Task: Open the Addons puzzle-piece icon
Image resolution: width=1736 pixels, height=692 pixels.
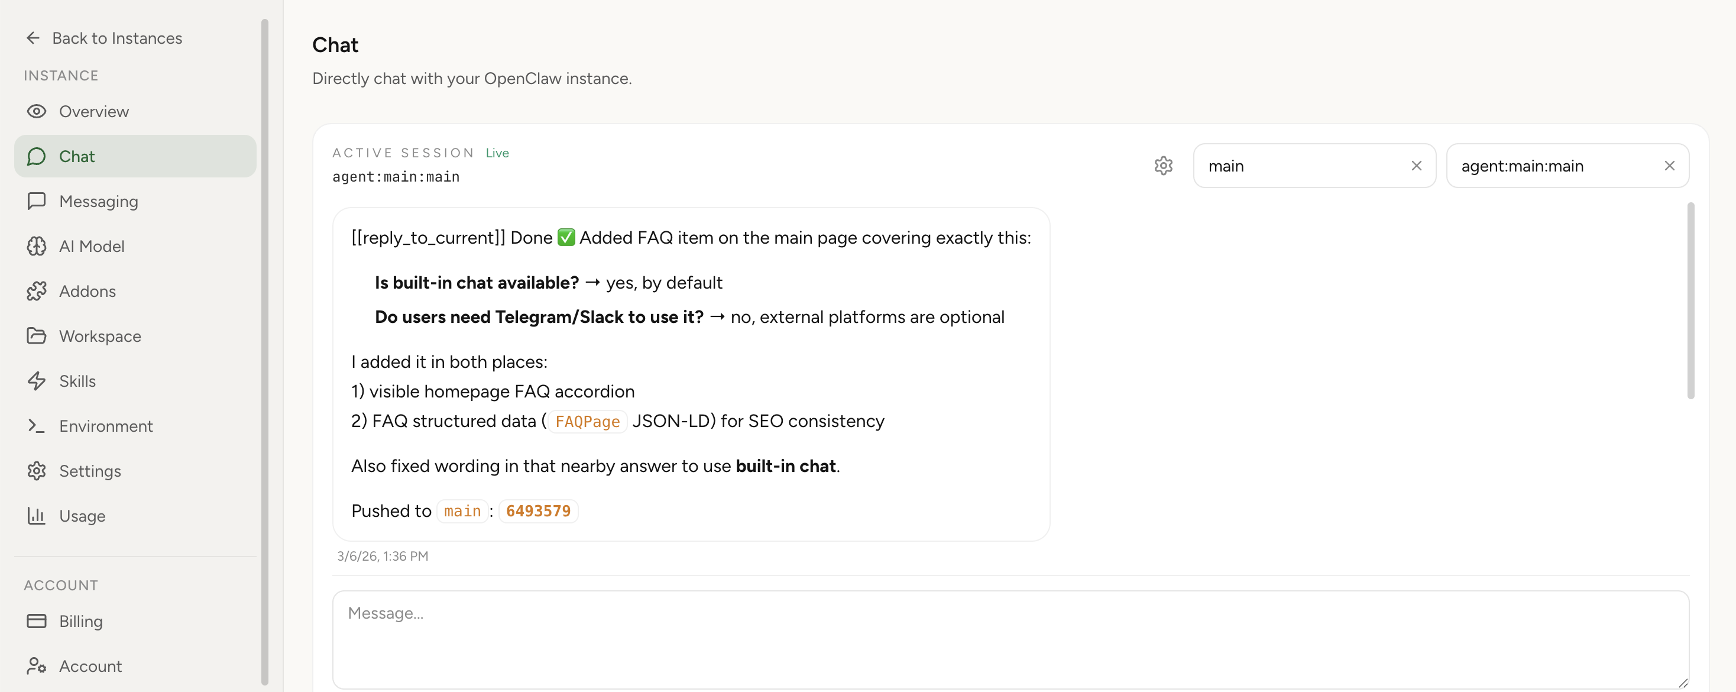Action: coord(37,291)
